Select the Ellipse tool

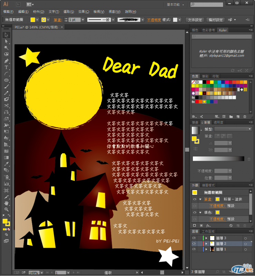[6, 80]
